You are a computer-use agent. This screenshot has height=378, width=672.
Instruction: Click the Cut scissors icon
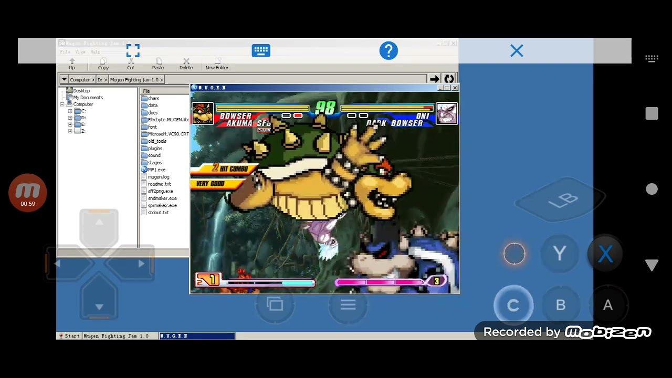(131, 64)
